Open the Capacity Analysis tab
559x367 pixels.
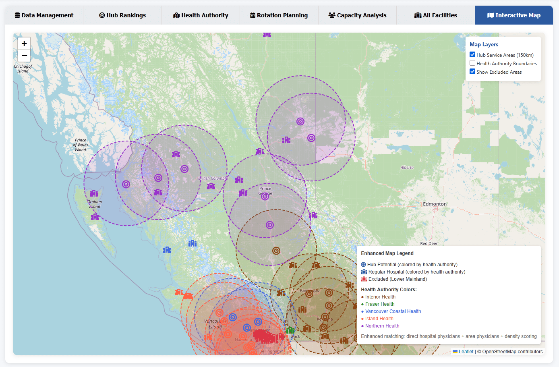click(x=357, y=15)
